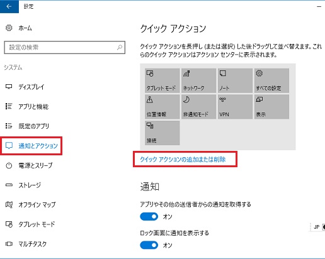Open マルチタスク label in sidebar

coord(33,244)
